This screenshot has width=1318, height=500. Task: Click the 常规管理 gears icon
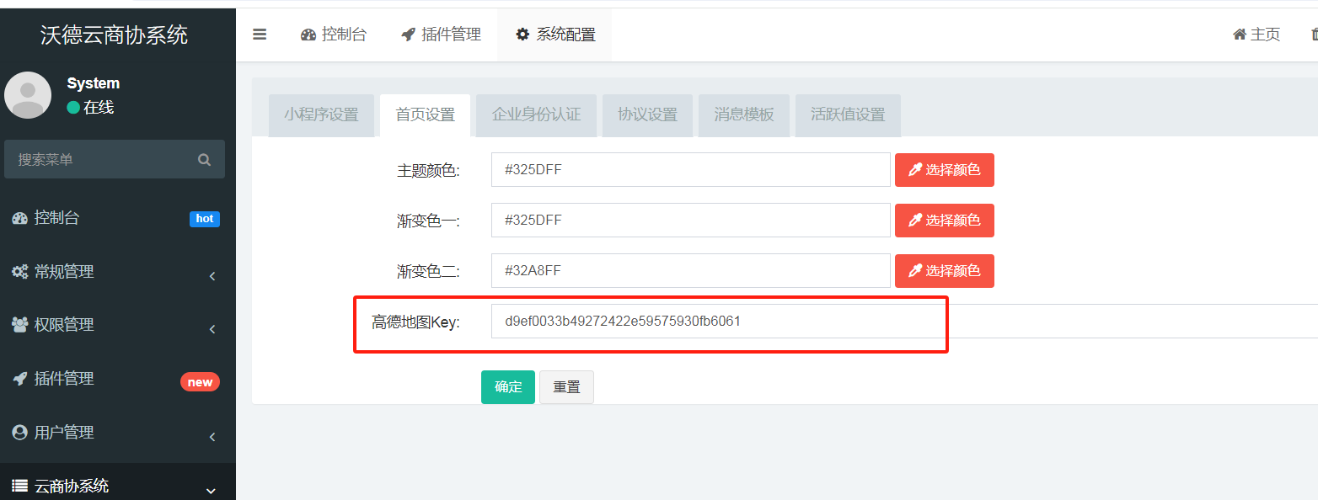(19, 272)
